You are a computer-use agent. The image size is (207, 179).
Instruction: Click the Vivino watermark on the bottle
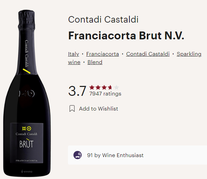[27, 171]
